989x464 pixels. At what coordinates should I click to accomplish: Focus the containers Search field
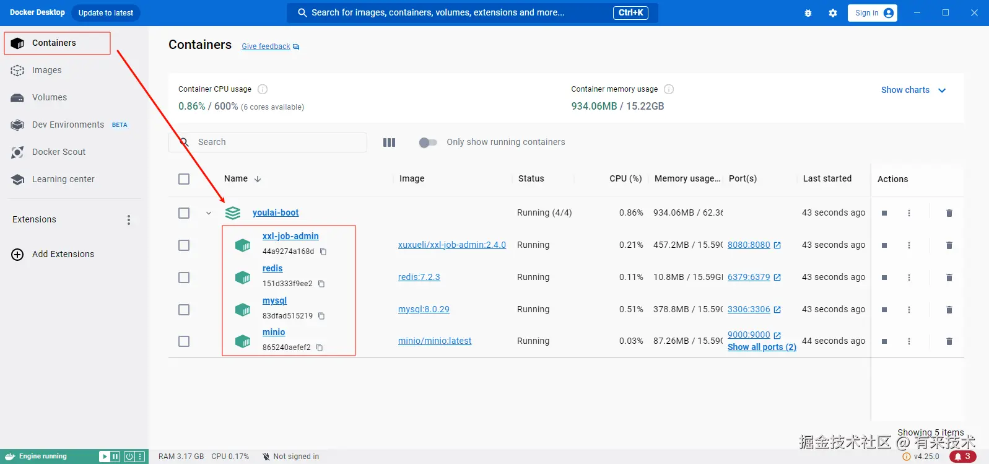(x=268, y=142)
